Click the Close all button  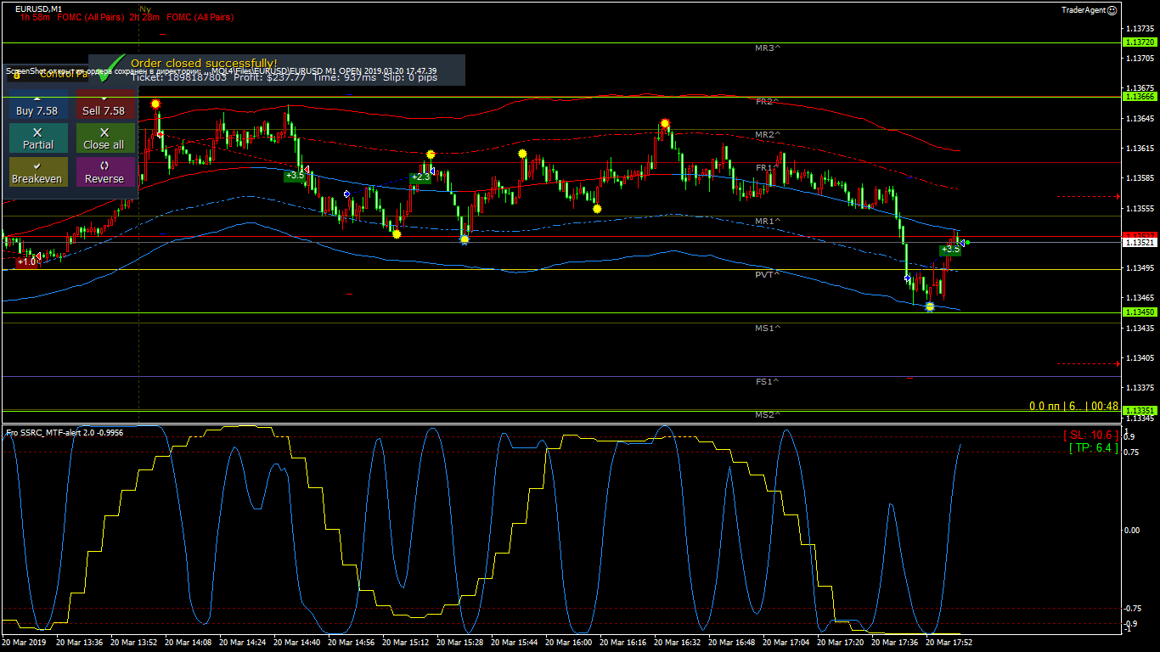tap(105, 138)
